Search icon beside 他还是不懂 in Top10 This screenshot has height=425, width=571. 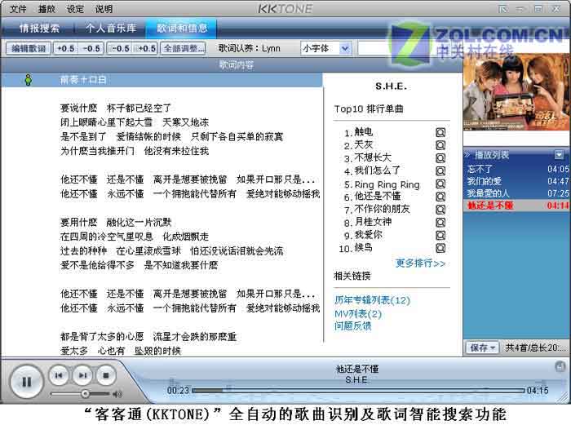(440, 197)
